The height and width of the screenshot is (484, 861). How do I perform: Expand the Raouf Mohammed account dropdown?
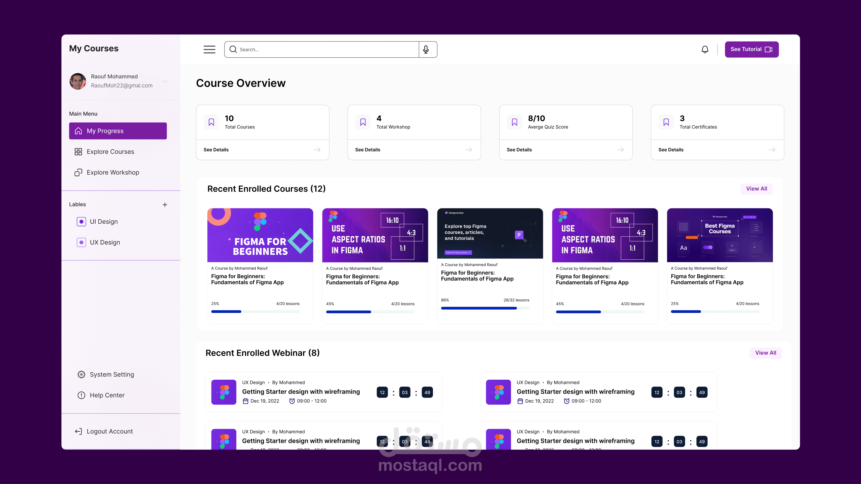(165, 81)
